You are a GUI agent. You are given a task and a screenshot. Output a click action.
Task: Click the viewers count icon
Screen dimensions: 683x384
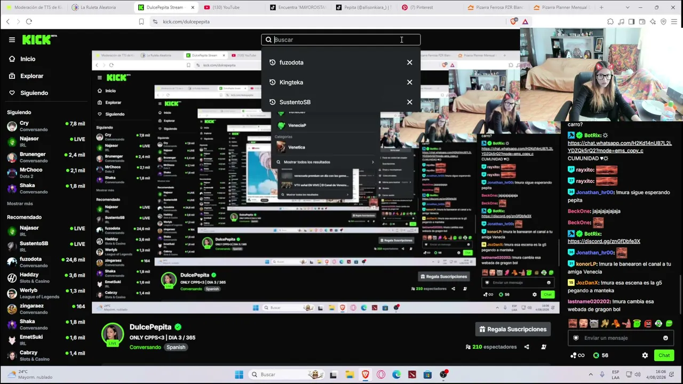point(468,347)
